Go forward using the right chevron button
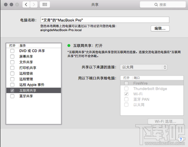 coord(34,5)
